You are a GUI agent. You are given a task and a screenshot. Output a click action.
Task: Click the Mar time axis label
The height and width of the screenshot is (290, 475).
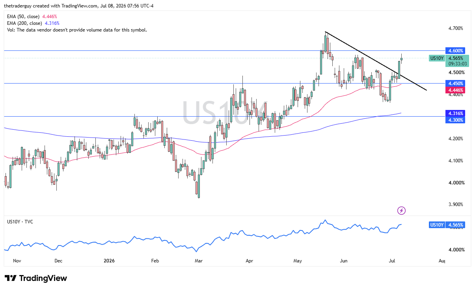pyautogui.click(x=198, y=261)
